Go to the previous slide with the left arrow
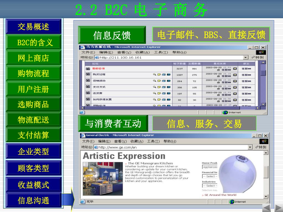This screenshot has height=212, width=283. pos(266,208)
